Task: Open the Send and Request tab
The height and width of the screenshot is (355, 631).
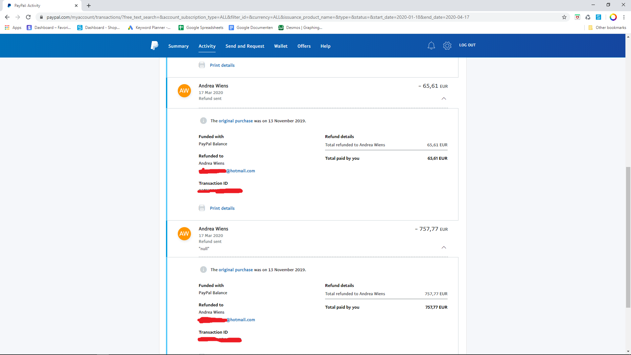Action: pyautogui.click(x=245, y=46)
